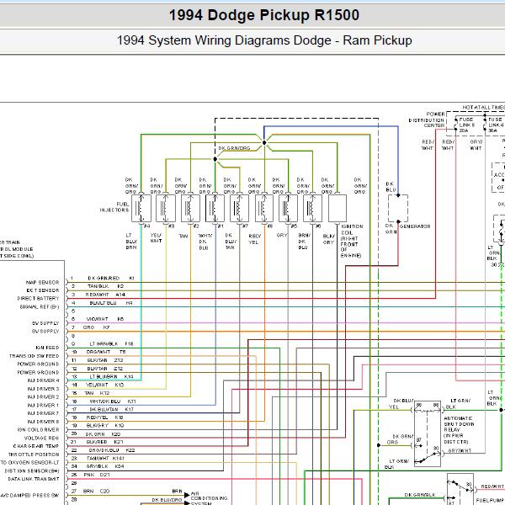Click the "ECT SENSOR" pin label

pos(43,290)
